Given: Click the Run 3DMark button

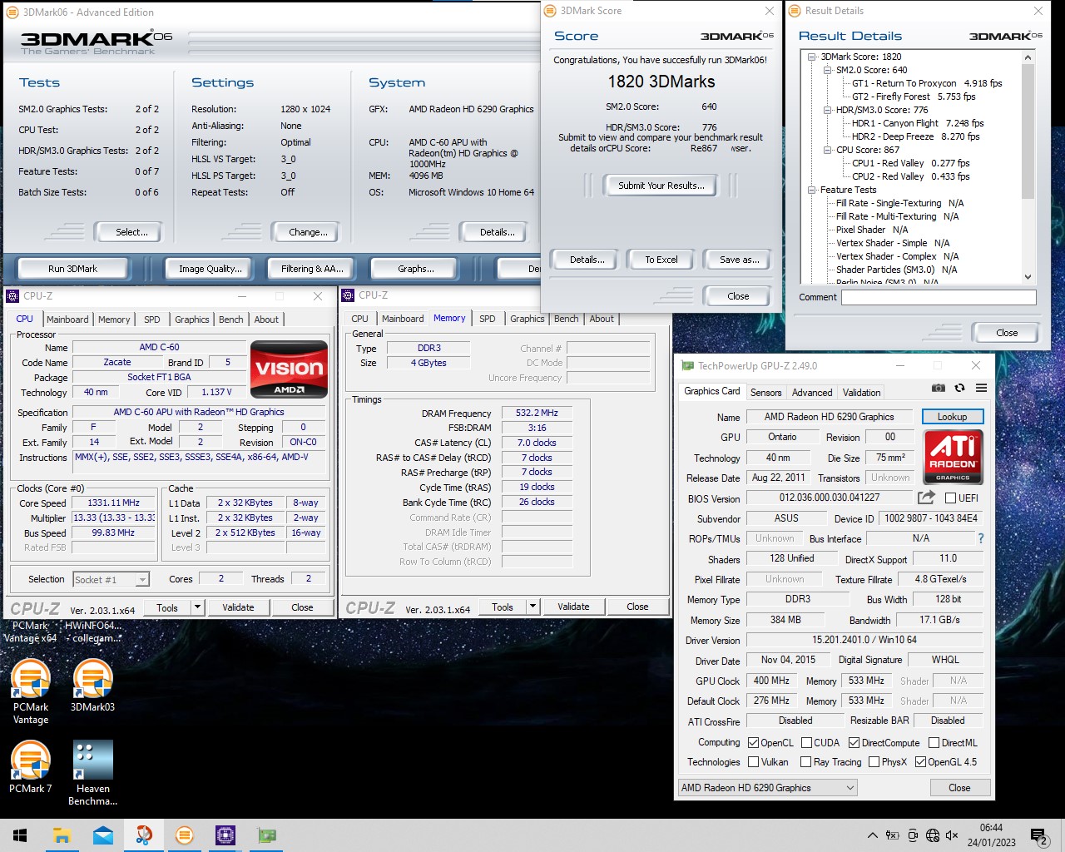Looking at the screenshot, I should 72,269.
